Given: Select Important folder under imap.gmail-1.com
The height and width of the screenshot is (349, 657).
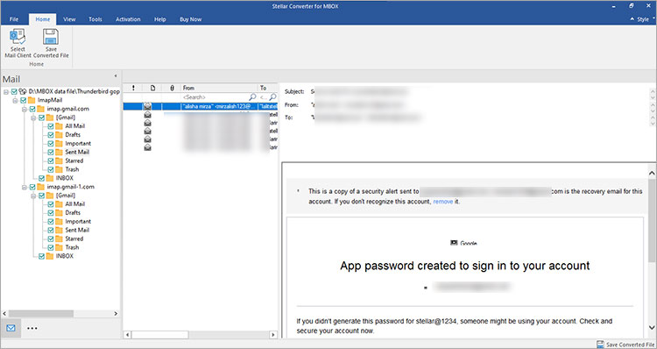Looking at the screenshot, I should click(x=78, y=222).
